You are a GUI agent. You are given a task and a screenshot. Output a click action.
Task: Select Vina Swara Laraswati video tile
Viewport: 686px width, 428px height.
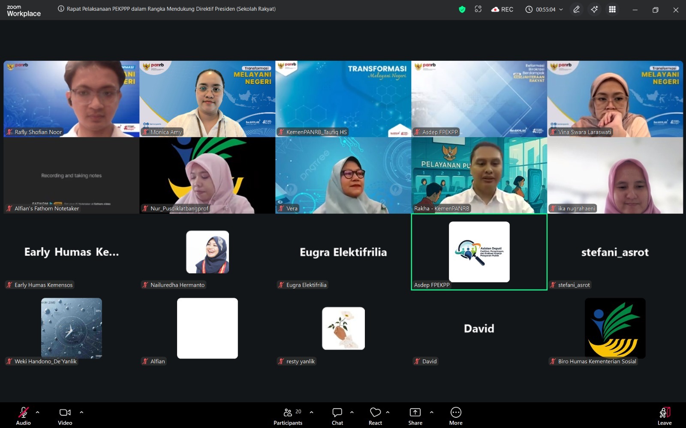pyautogui.click(x=615, y=99)
